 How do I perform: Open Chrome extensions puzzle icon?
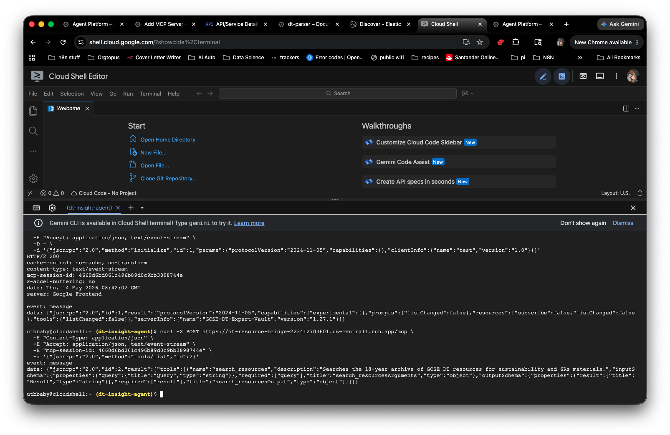[x=516, y=42]
